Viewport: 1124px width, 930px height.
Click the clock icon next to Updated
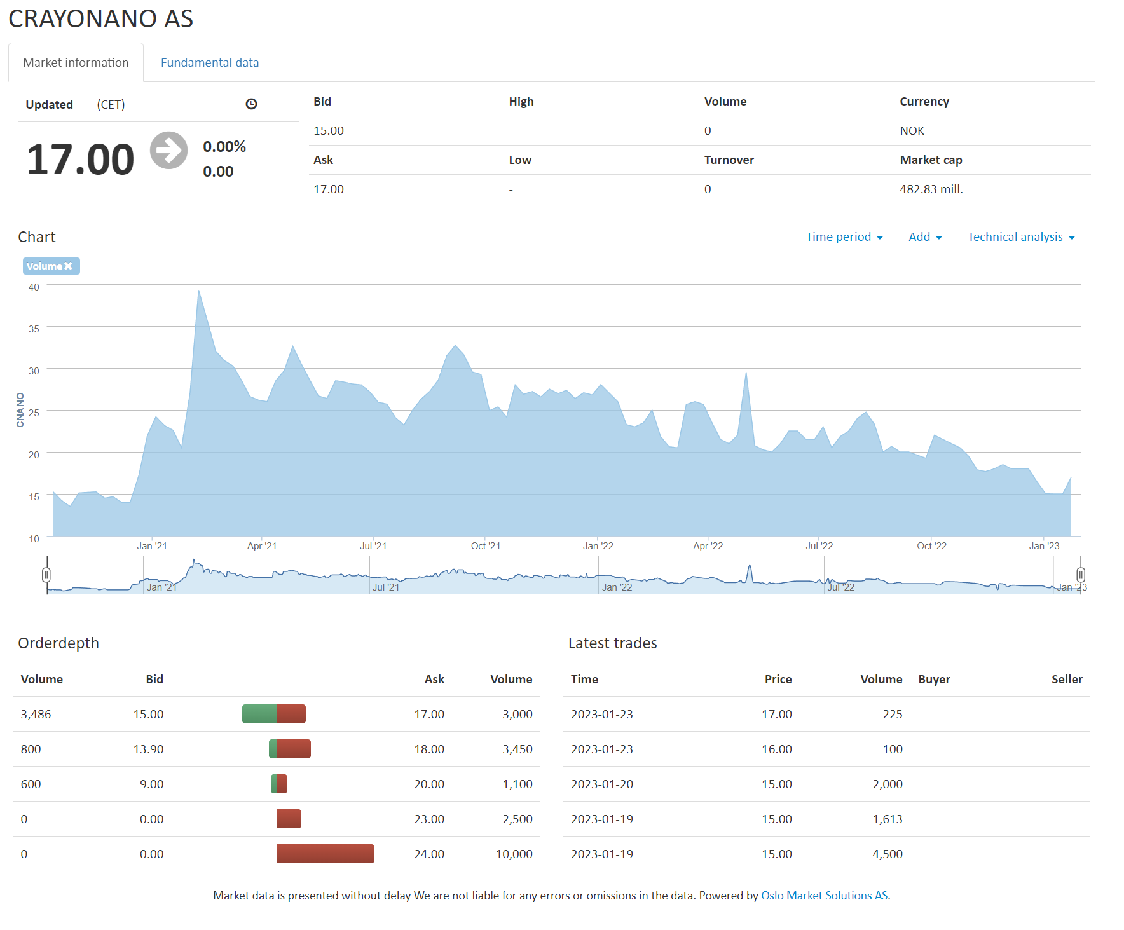[x=251, y=104]
